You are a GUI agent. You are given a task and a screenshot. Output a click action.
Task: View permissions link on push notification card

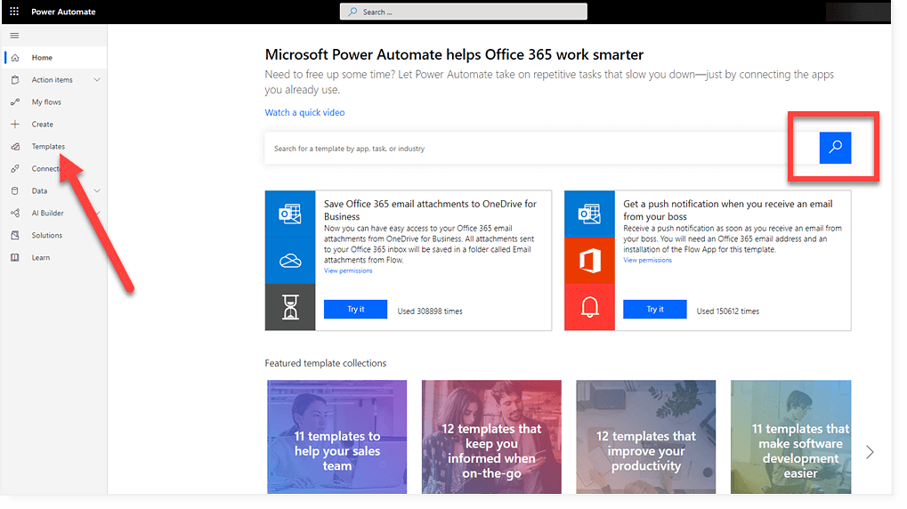pyautogui.click(x=647, y=260)
